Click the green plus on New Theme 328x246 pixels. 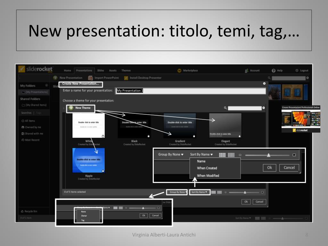click(71, 108)
